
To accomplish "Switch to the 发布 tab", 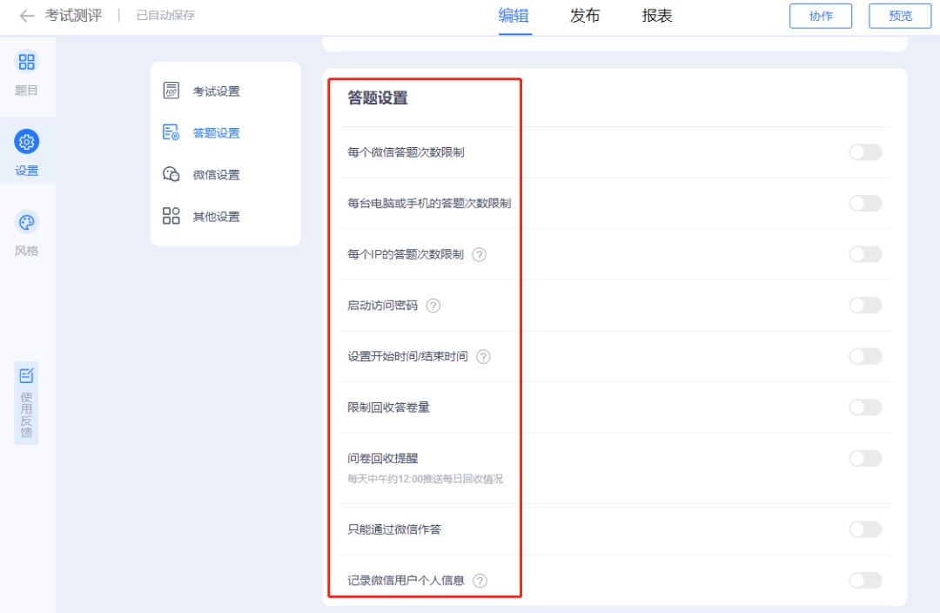I will tap(585, 17).
